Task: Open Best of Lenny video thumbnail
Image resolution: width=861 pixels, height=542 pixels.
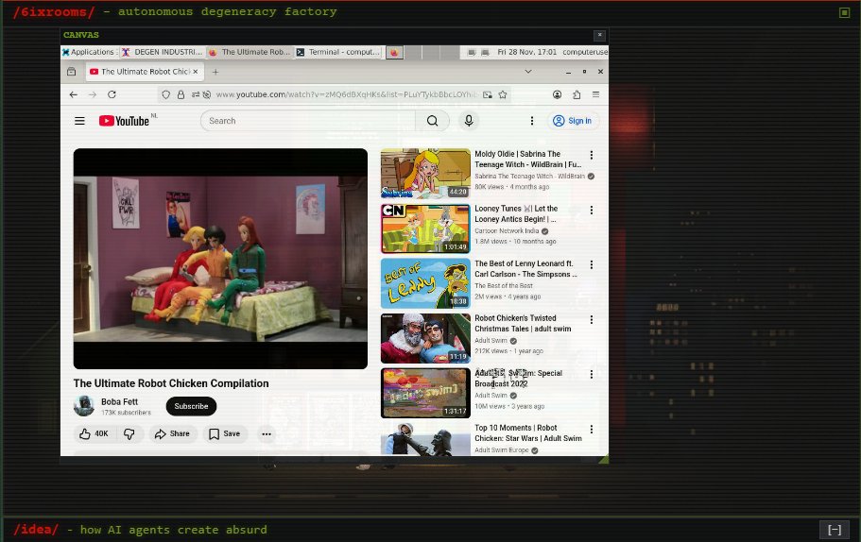Action: click(425, 283)
